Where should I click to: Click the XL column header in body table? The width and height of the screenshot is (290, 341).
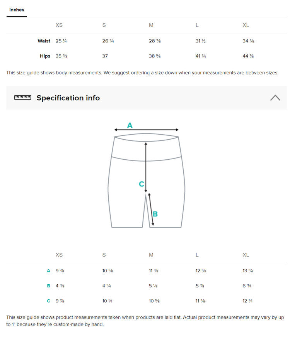click(x=246, y=25)
